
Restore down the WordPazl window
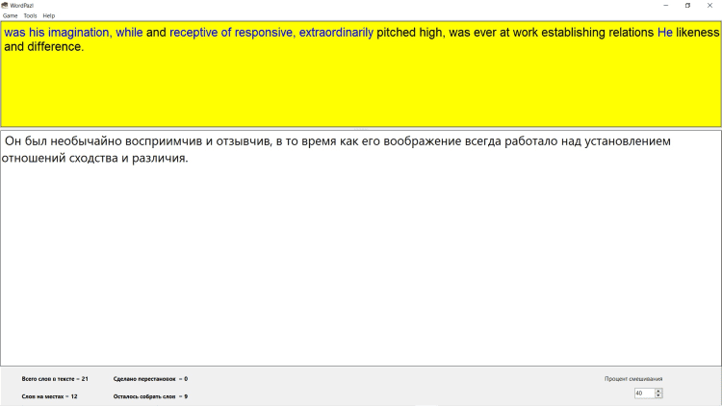tap(687, 5)
